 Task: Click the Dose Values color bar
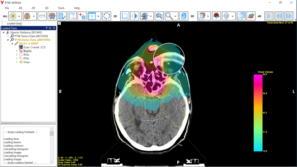(x=257, y=112)
